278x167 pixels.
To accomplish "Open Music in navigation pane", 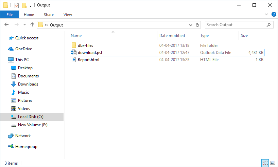I will (23, 92).
